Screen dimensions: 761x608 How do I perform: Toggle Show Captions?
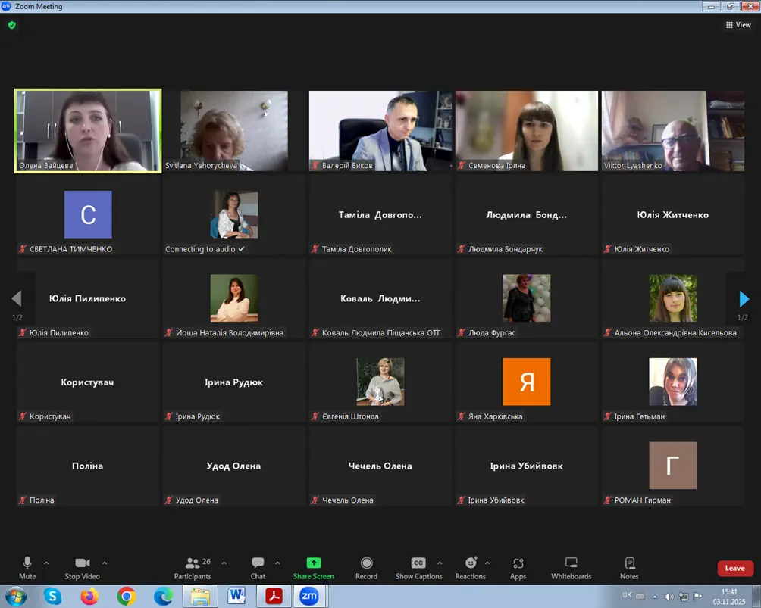(418, 563)
